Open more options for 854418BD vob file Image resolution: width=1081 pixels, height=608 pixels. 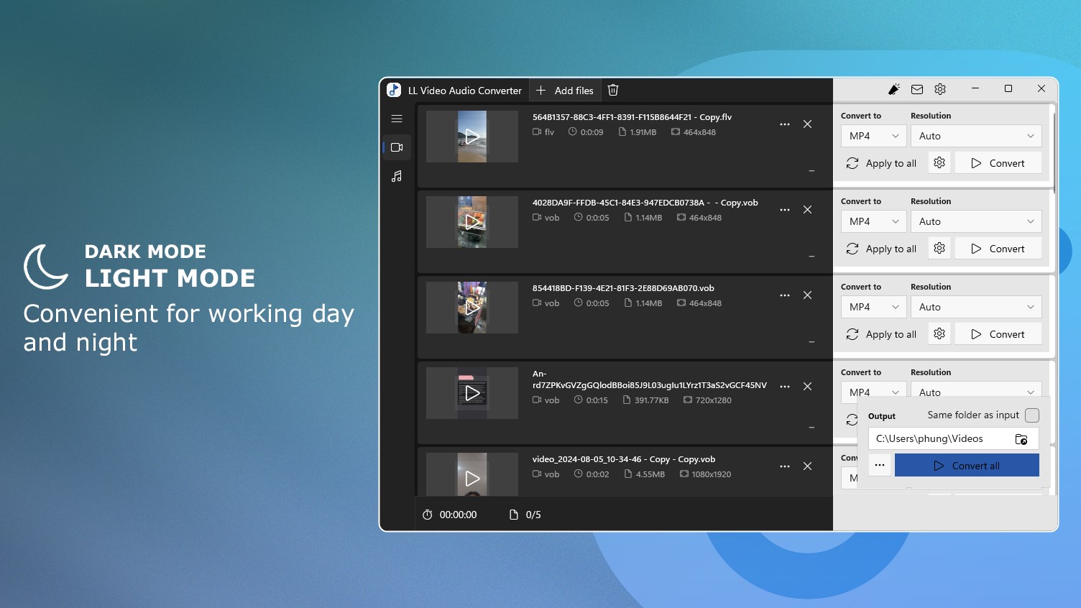click(x=785, y=295)
